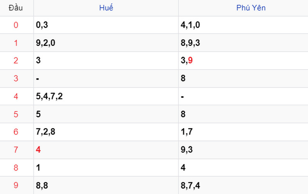308x194 pixels.
Task: Select the red 1 in Đầu column
Action: (x=16, y=43)
